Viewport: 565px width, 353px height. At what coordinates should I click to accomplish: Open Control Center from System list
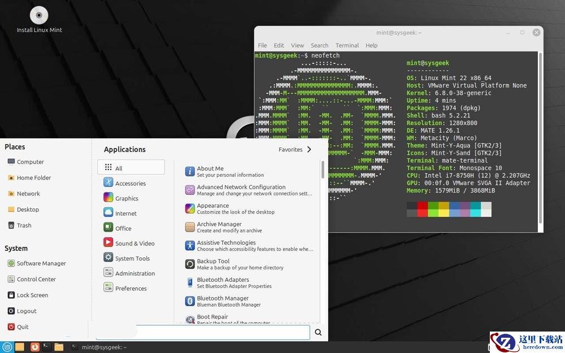tap(32, 279)
